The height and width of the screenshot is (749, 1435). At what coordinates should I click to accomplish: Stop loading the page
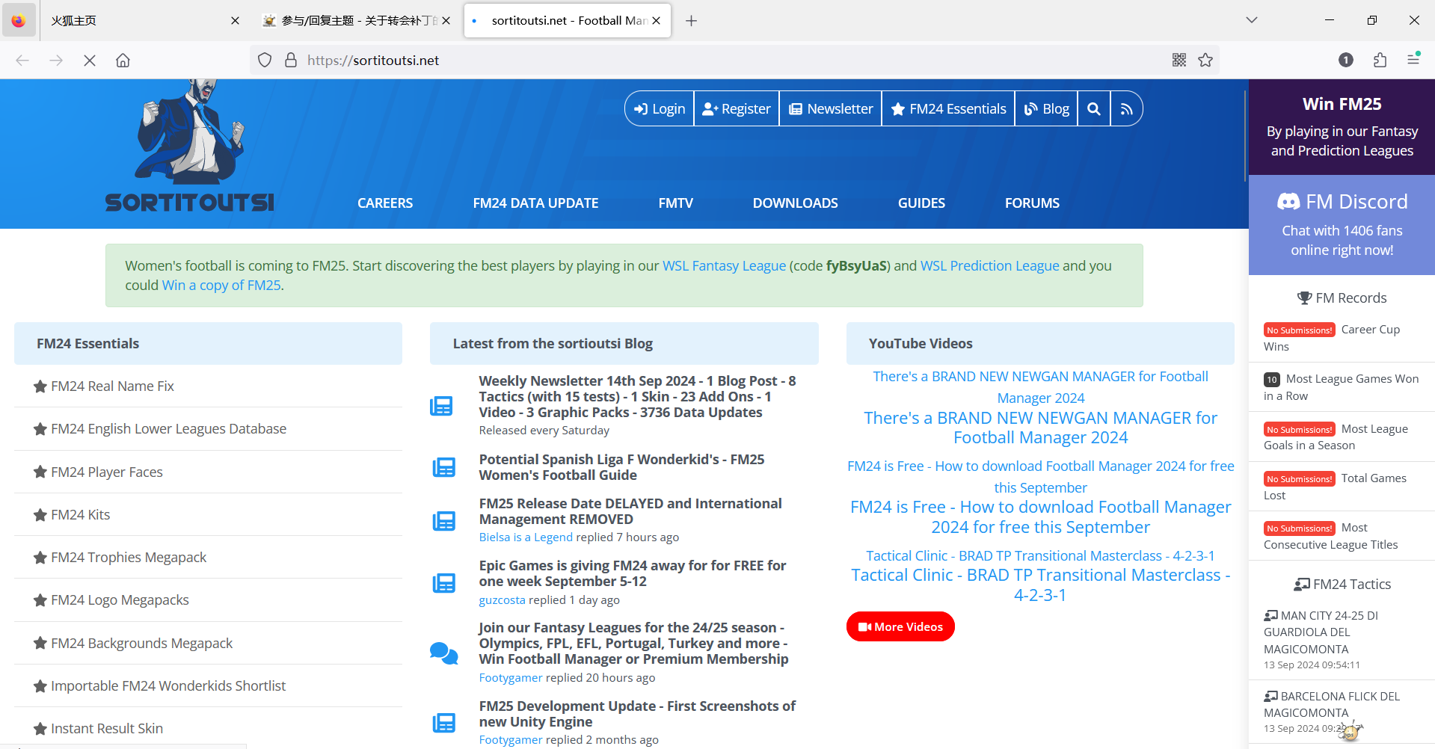pyautogui.click(x=90, y=61)
